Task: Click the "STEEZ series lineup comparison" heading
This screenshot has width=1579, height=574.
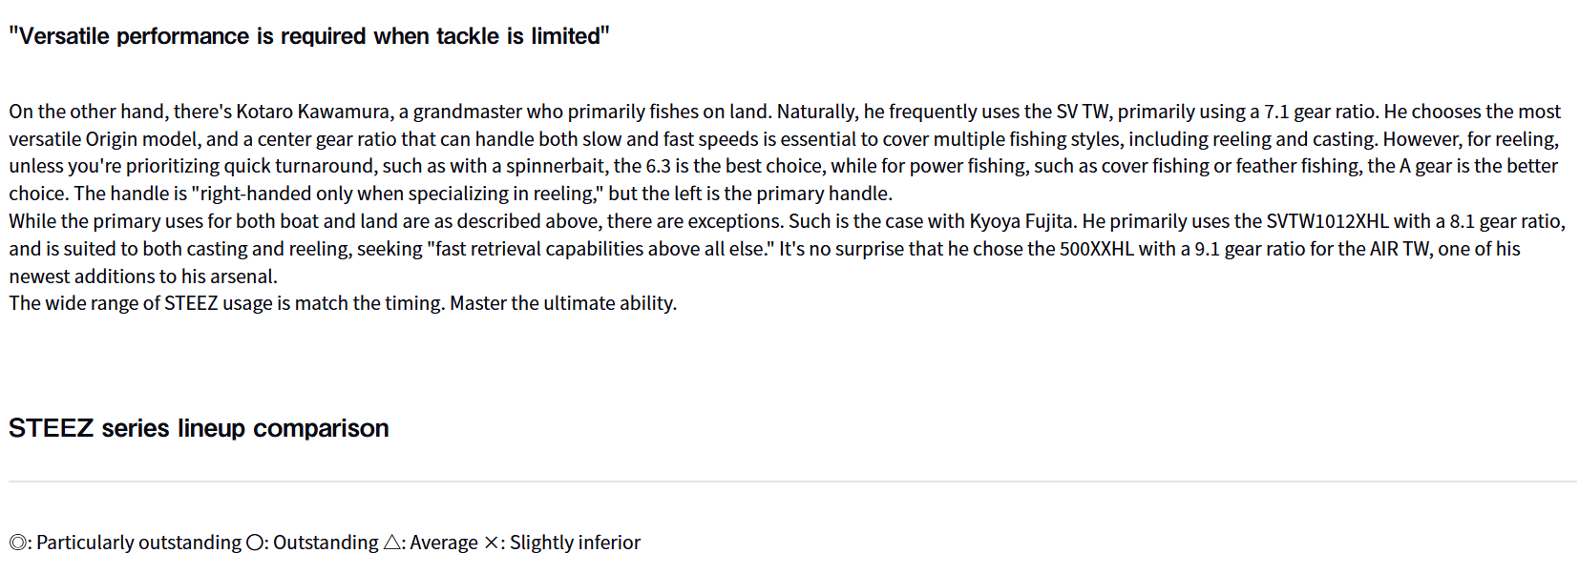Action: [199, 428]
